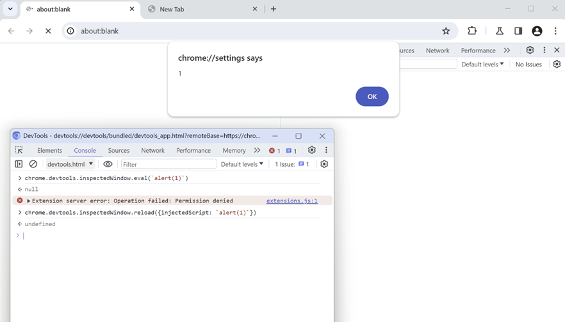This screenshot has width=565, height=322.
Task: Open Chrome Labs flask icon
Action: coord(500,31)
